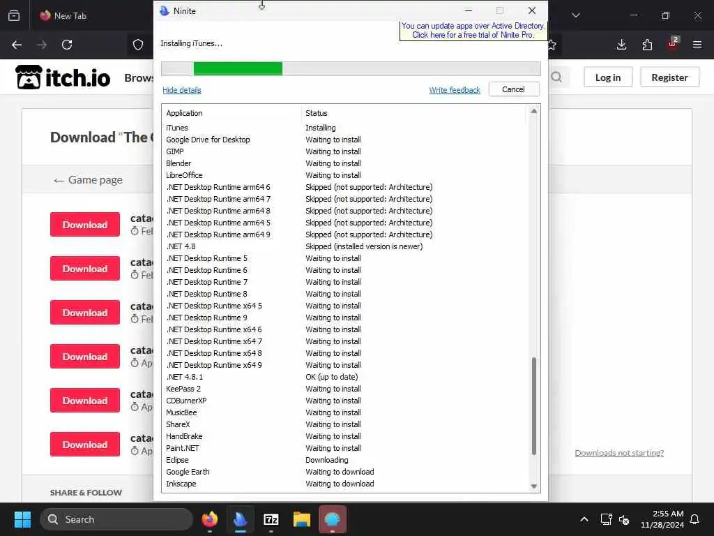This screenshot has width=714, height=536.
Task: Return to Game page link on itch.io
Action: [88, 180]
